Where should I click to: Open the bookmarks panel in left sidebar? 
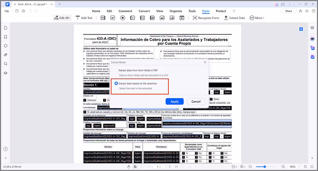pos(6,37)
